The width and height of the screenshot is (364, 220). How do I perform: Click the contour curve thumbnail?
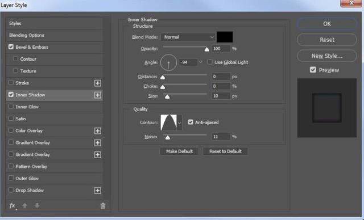tap(169, 122)
